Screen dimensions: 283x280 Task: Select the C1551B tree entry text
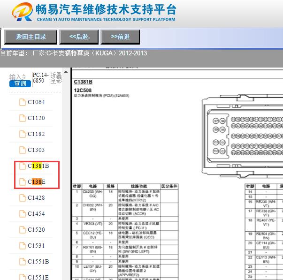38,262
